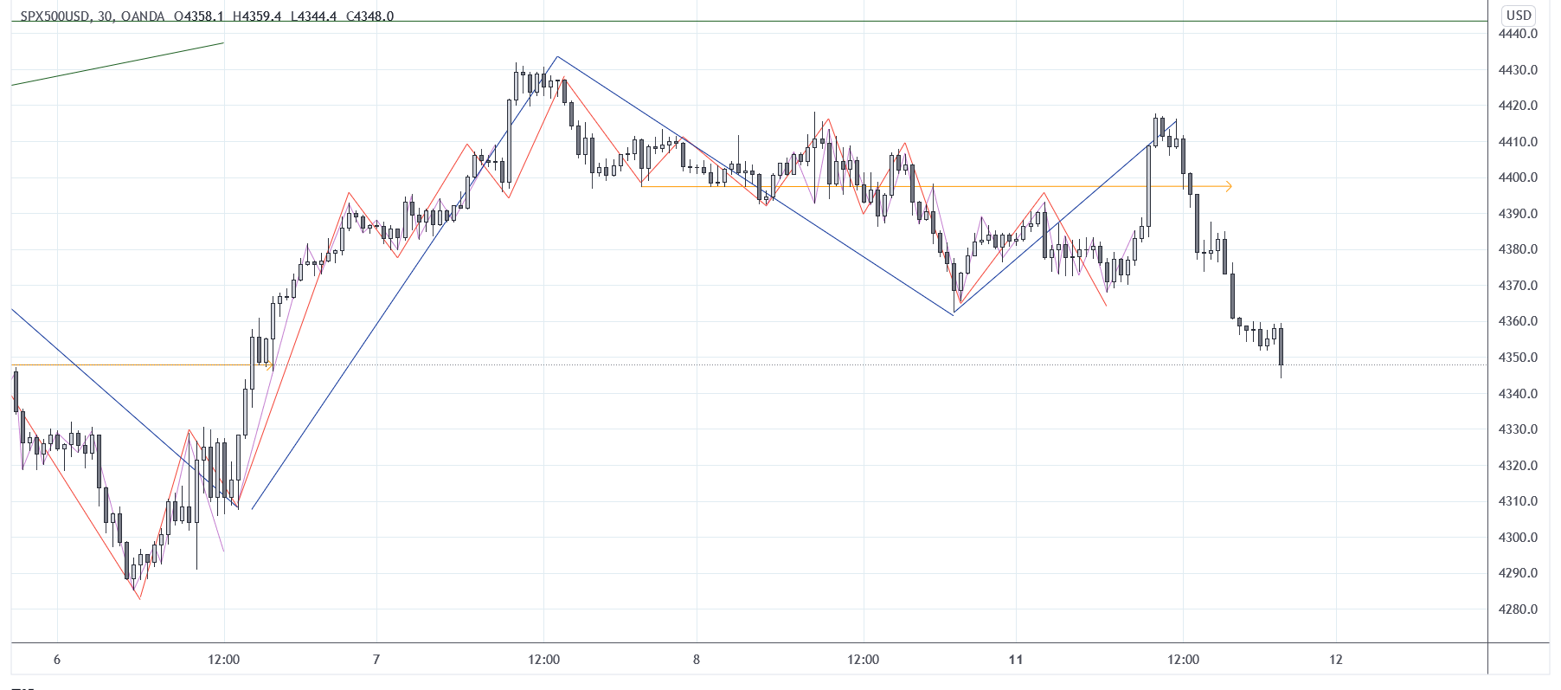
Task: Click the 4310.0 price axis label
Action: point(1518,501)
